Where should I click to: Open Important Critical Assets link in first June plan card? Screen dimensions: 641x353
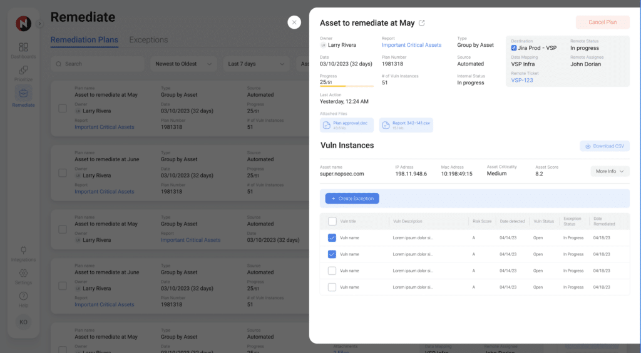pyautogui.click(x=105, y=191)
